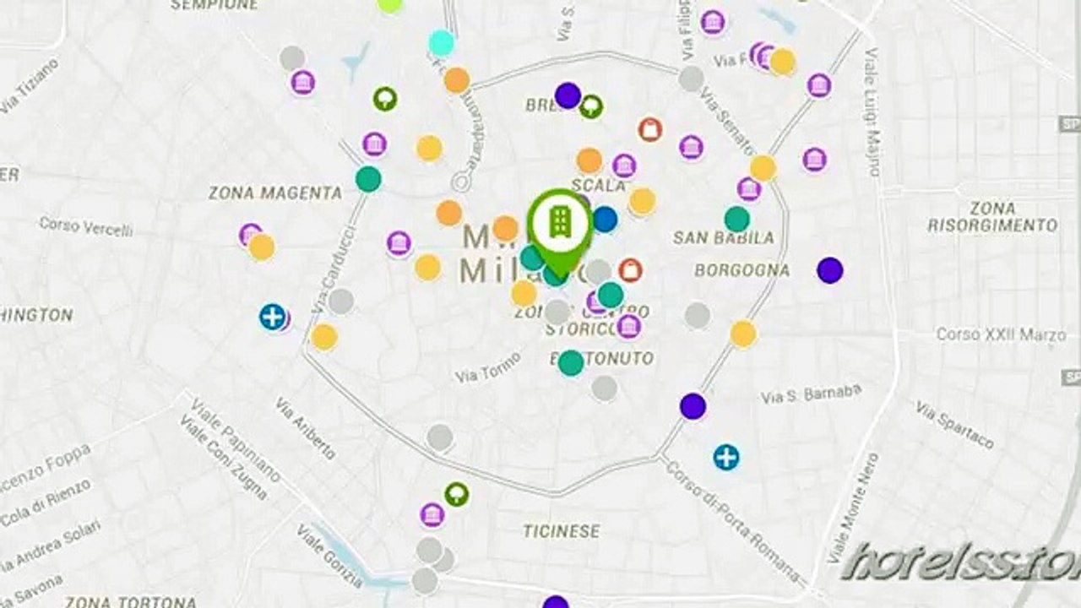Screen dimensions: 1081x608
Task: Open the green tree park marker near Brera
Action: point(591,106)
